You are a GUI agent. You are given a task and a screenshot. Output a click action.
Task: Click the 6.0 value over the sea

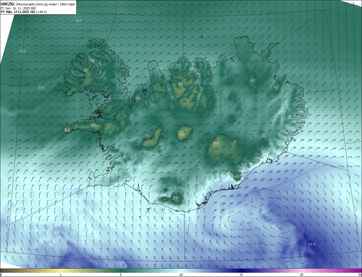pos(41,88)
